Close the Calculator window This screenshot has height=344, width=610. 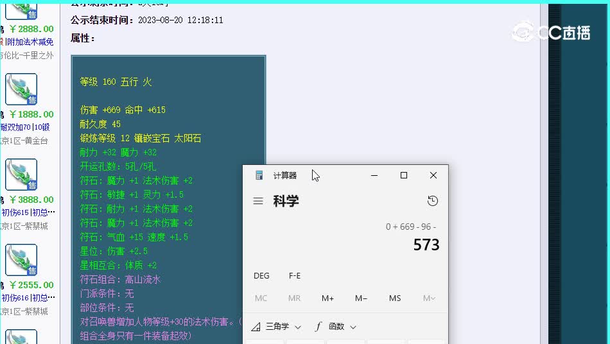[x=433, y=175]
